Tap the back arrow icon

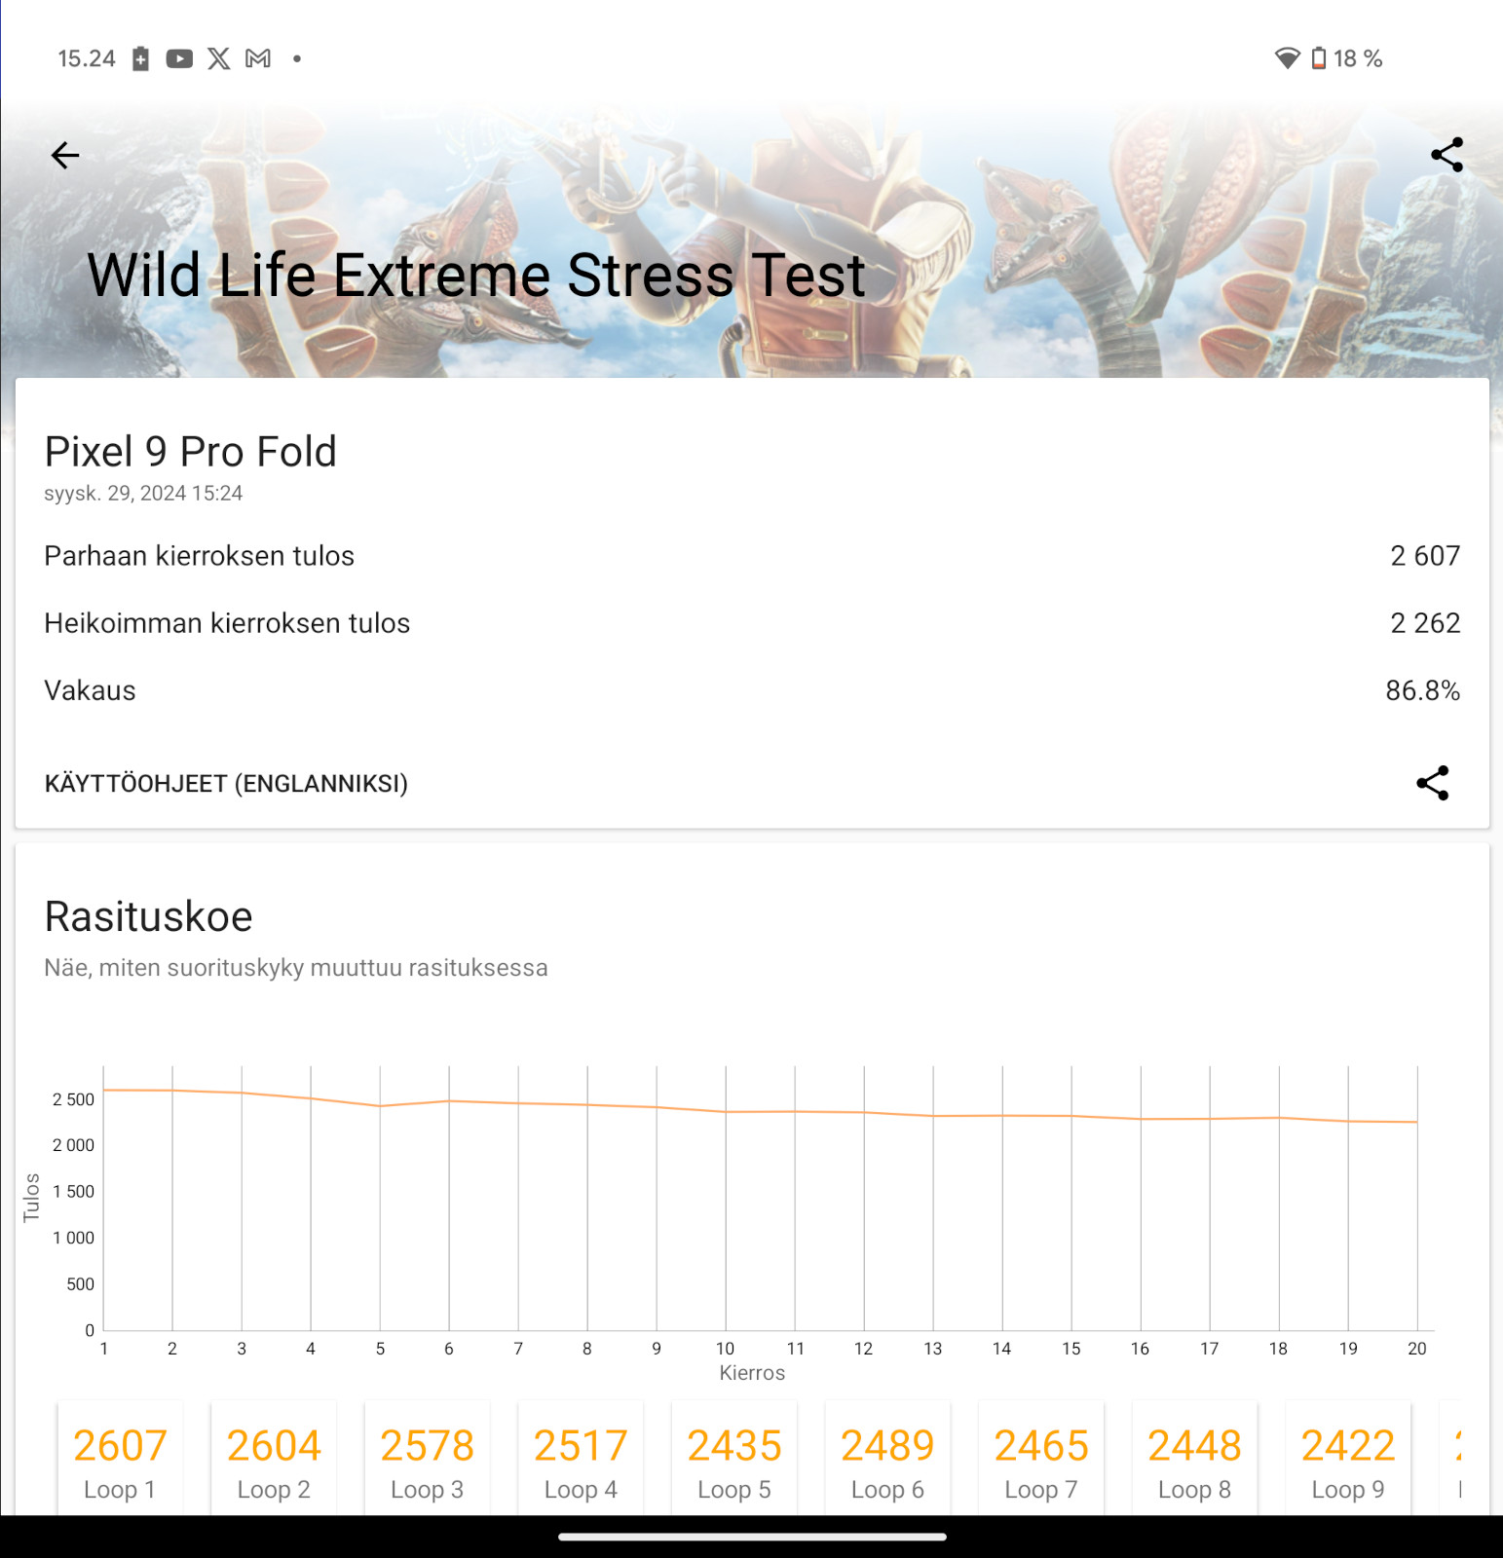(x=65, y=155)
